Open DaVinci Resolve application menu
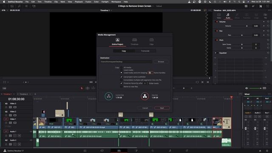The image size is (272, 153). point(15,2)
